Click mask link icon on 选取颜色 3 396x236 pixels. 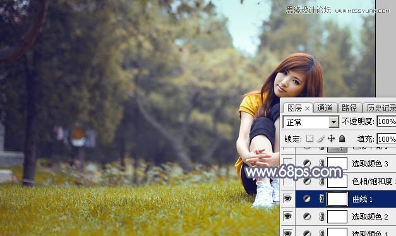pos(321,163)
